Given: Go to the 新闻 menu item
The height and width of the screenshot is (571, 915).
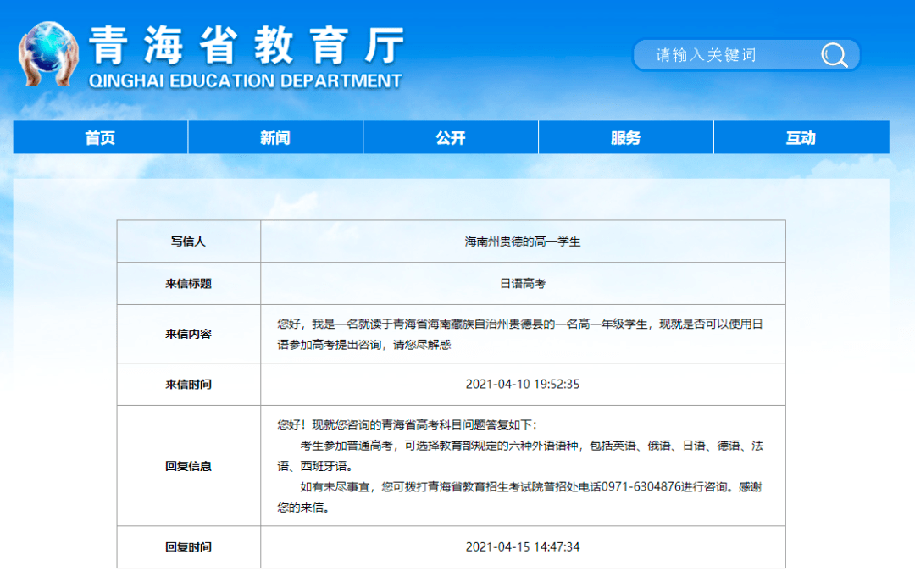Looking at the screenshot, I should [x=275, y=138].
